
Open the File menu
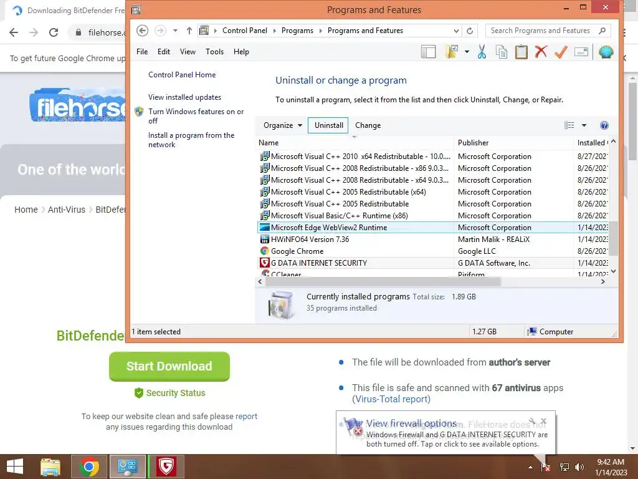pyautogui.click(x=142, y=52)
